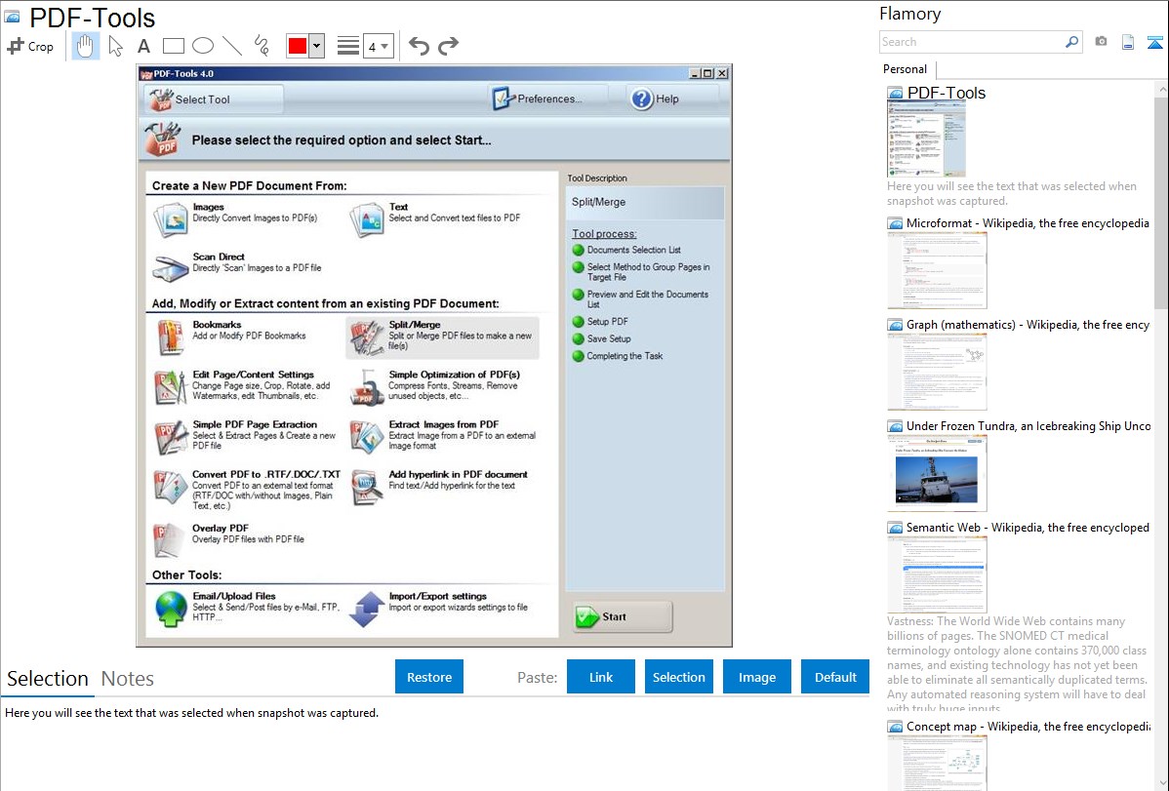
Task: Click the Overlay PDF icon
Action: click(x=169, y=540)
